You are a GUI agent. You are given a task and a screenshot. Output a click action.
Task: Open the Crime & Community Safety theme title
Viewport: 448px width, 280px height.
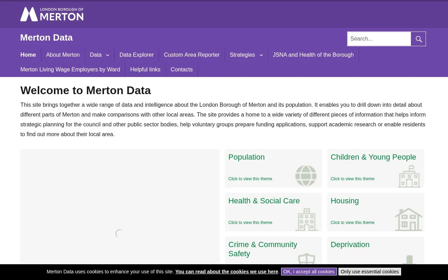tap(263, 249)
